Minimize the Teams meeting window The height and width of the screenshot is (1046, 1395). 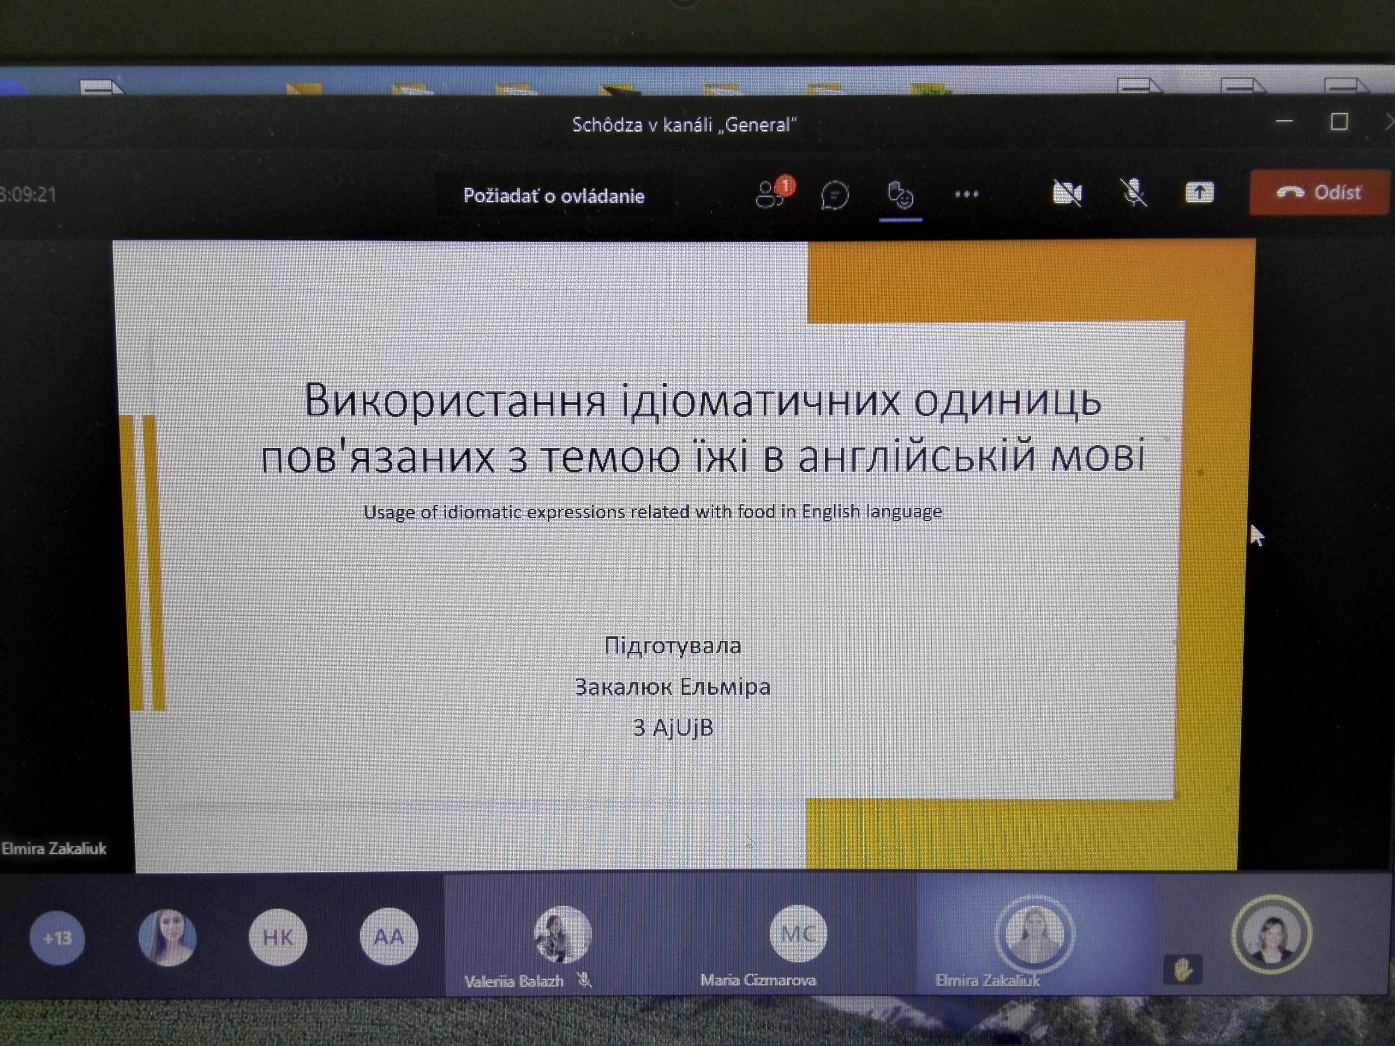1285,121
